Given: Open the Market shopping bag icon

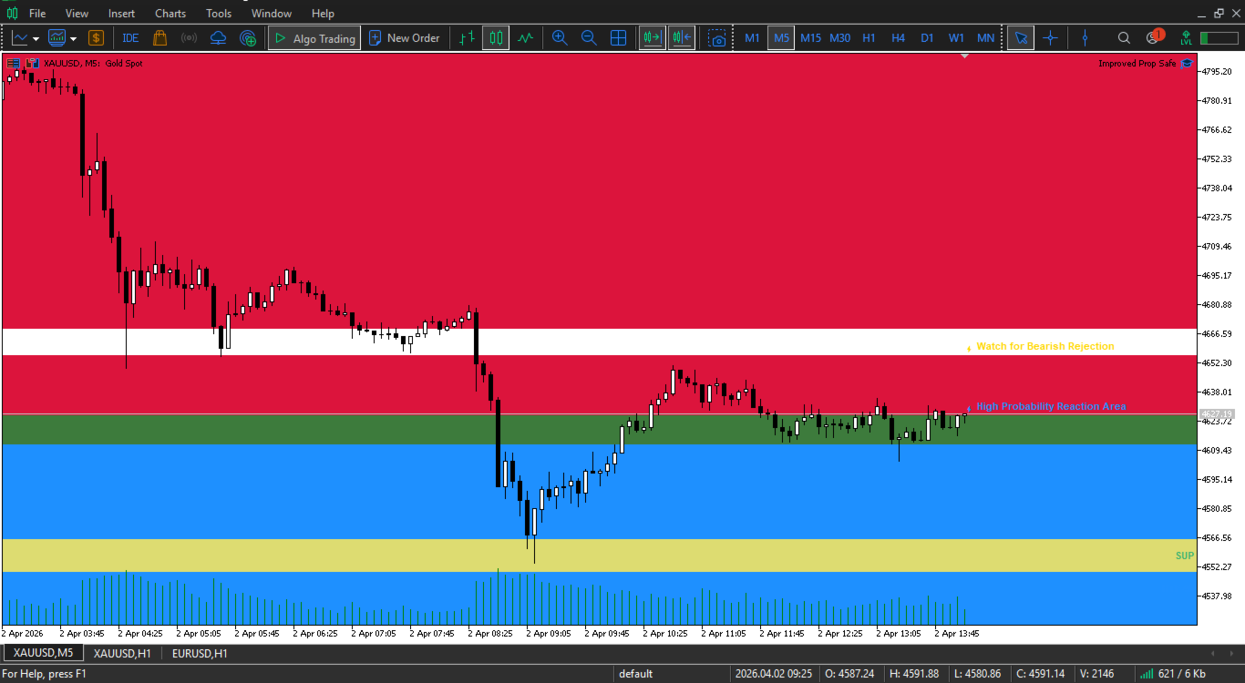Looking at the screenshot, I should click(x=160, y=38).
